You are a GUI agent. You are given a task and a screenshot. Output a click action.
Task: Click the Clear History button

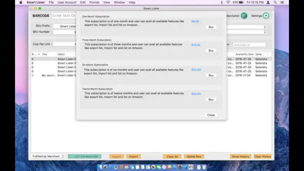262,156
